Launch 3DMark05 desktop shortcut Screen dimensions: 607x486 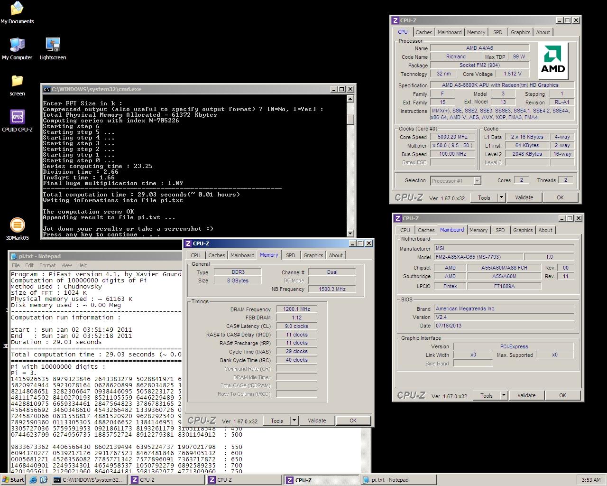pyautogui.click(x=17, y=229)
